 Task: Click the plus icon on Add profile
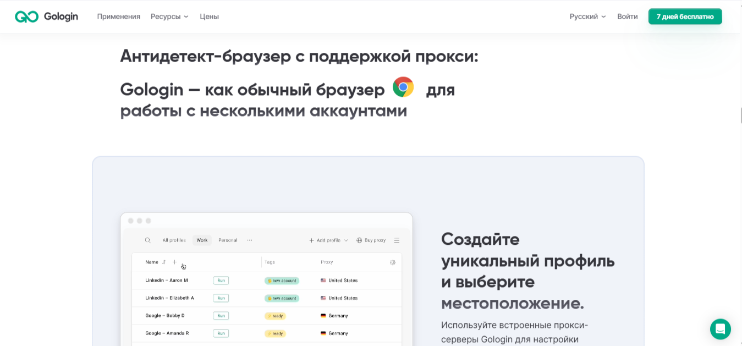(311, 240)
